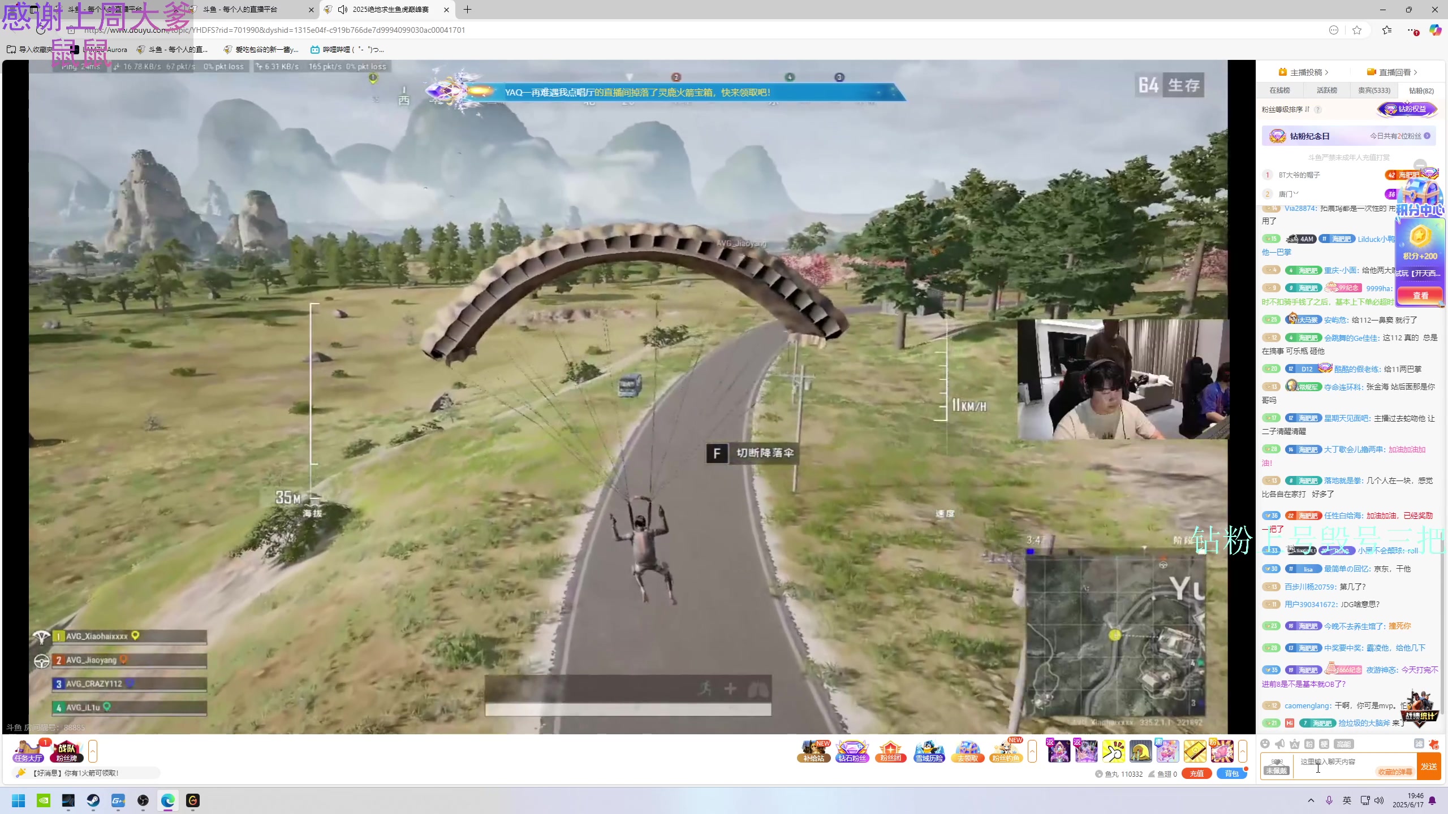Open the 粉丝团 fan group icon
Screen dimensions: 1448x814
click(891, 751)
